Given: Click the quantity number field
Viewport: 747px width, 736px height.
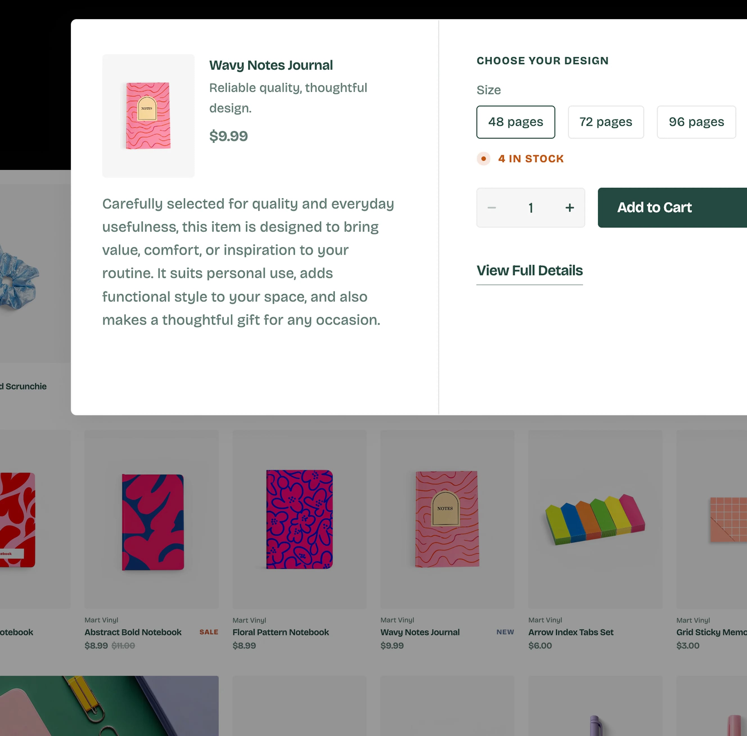Looking at the screenshot, I should point(531,208).
